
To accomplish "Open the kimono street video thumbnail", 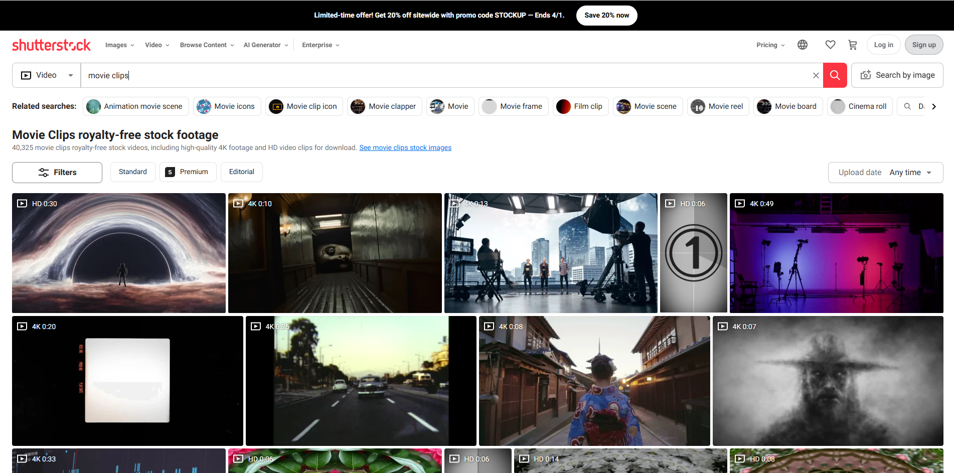I will [x=594, y=381].
